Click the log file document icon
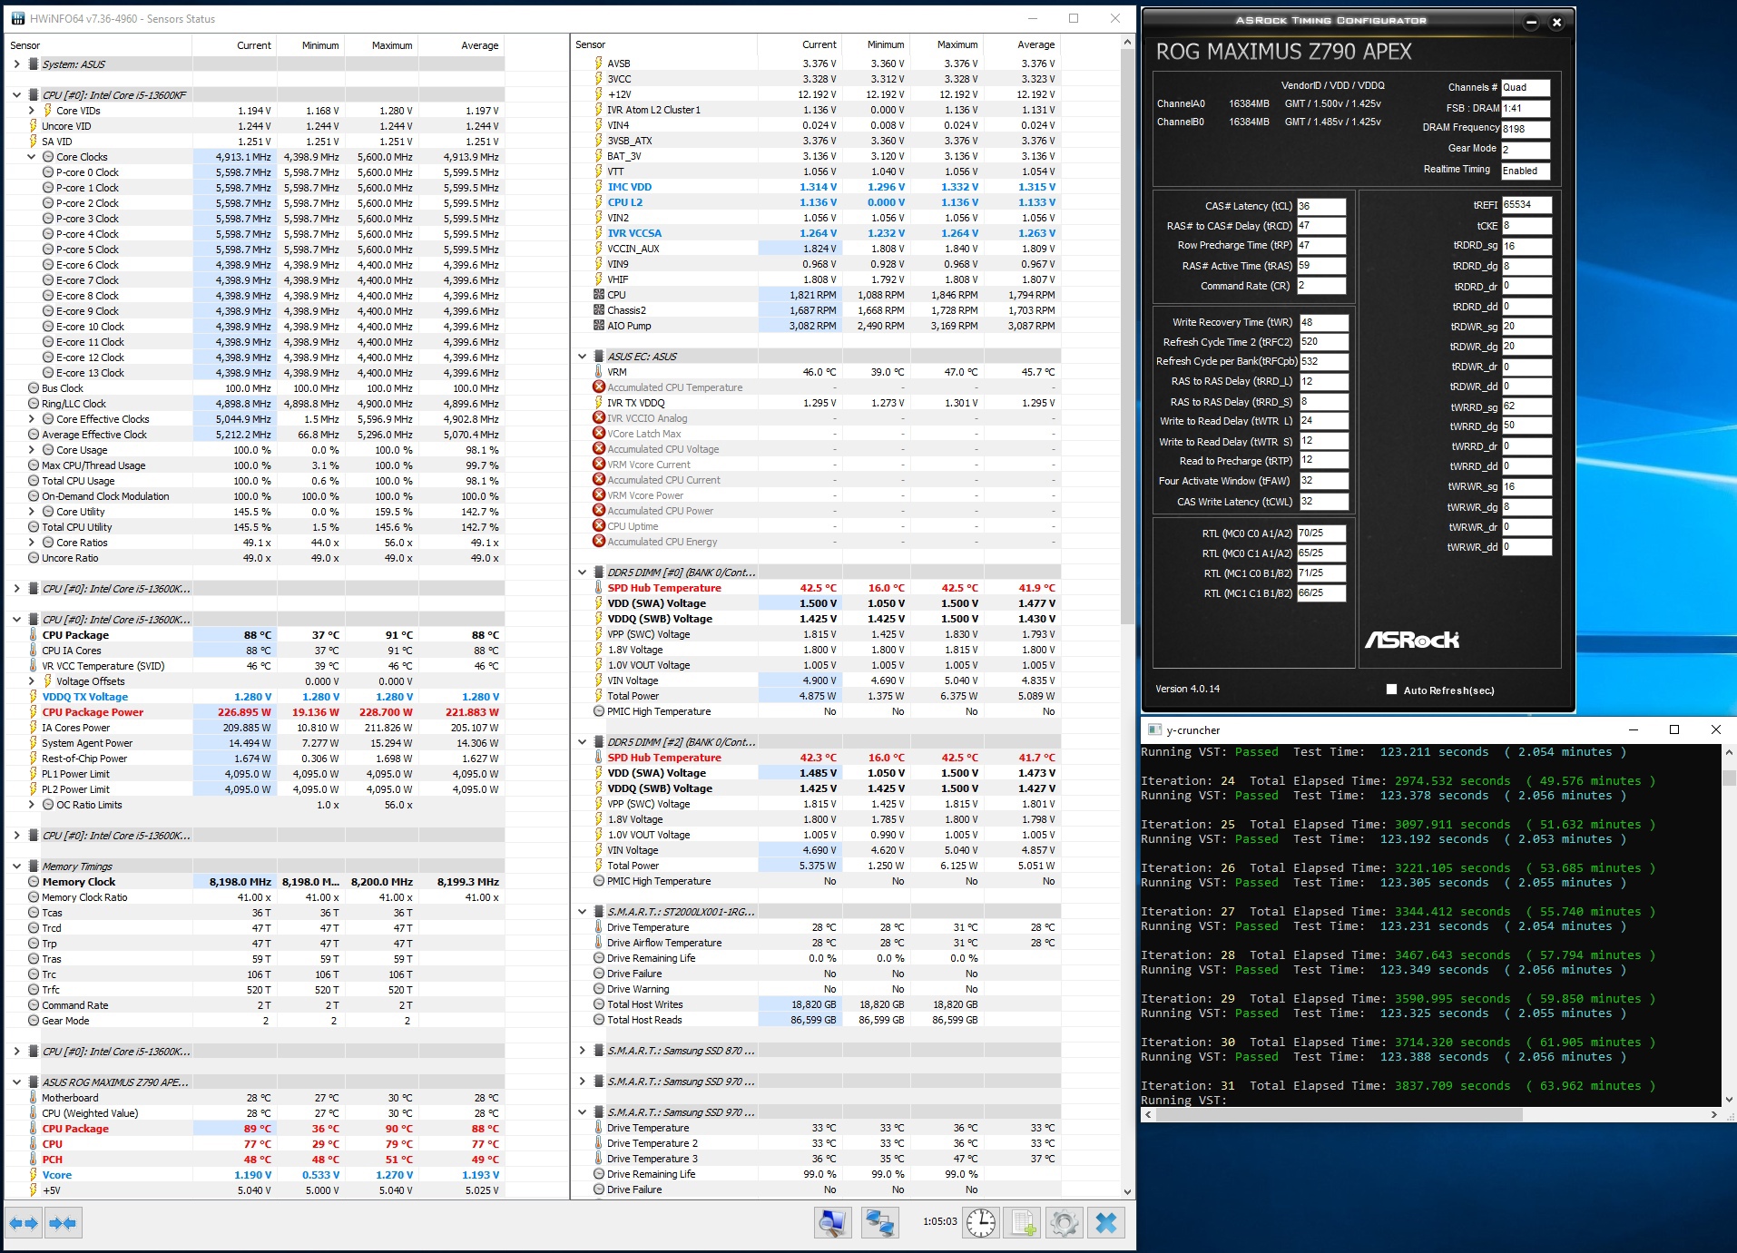Image resolution: width=1737 pixels, height=1253 pixels. 1024,1223
